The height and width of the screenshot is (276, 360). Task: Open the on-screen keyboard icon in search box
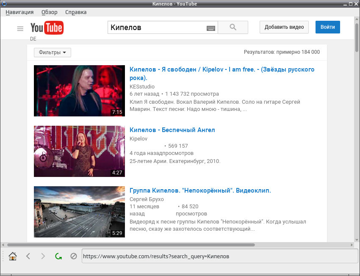pyautogui.click(x=211, y=28)
